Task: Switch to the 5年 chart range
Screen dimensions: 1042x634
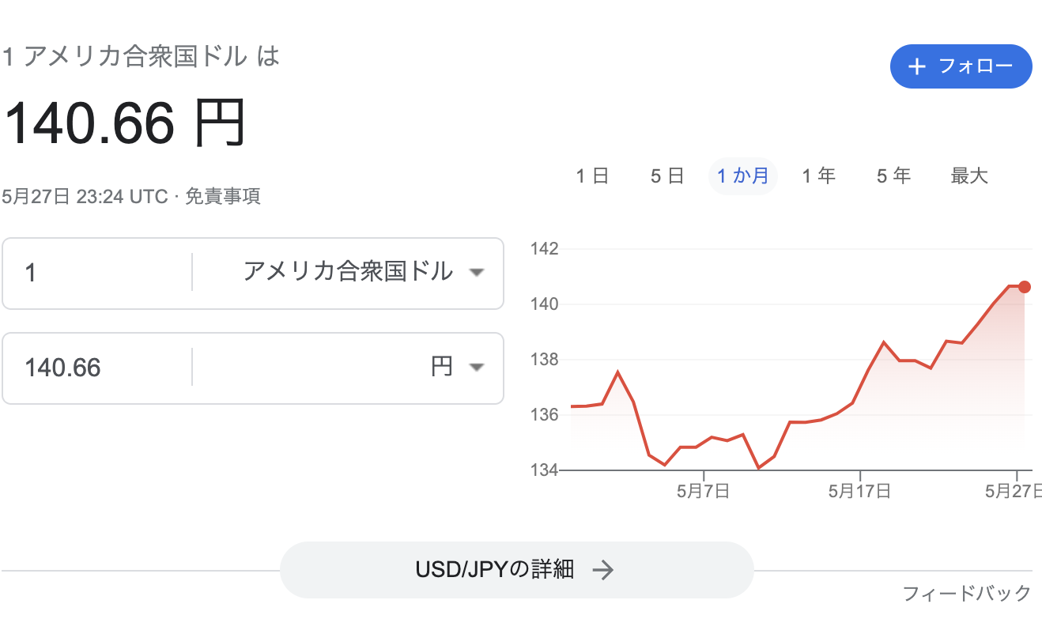Action: click(x=893, y=175)
